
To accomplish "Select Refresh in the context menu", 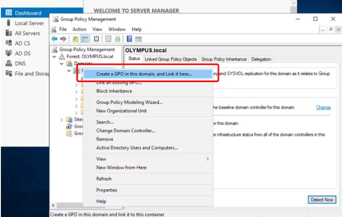I will coord(148,179).
